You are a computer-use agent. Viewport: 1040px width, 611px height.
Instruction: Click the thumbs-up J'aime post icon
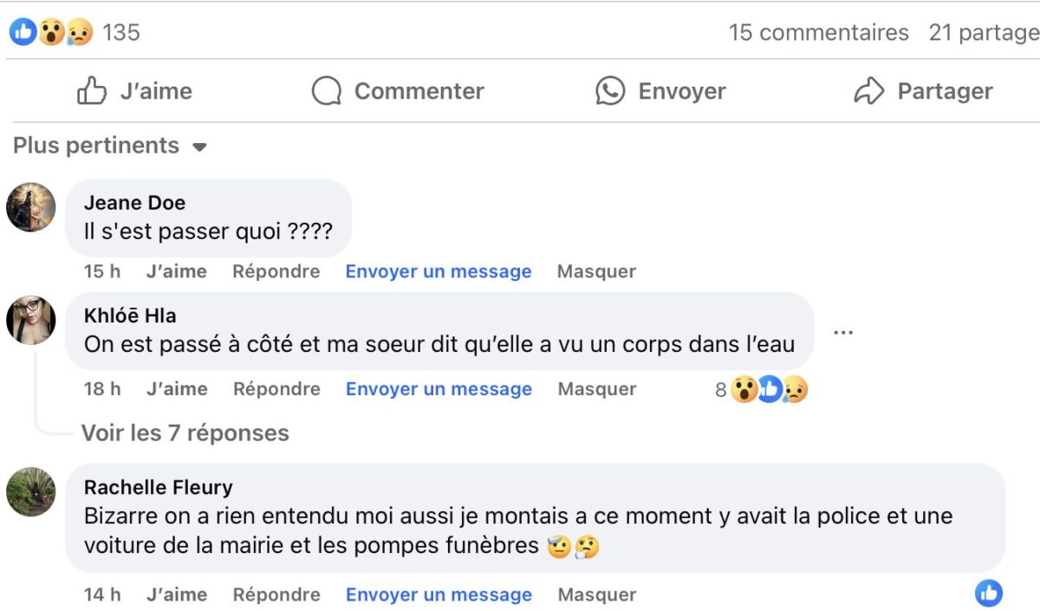(x=92, y=91)
